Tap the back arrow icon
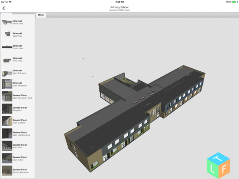 click(x=3, y=8)
